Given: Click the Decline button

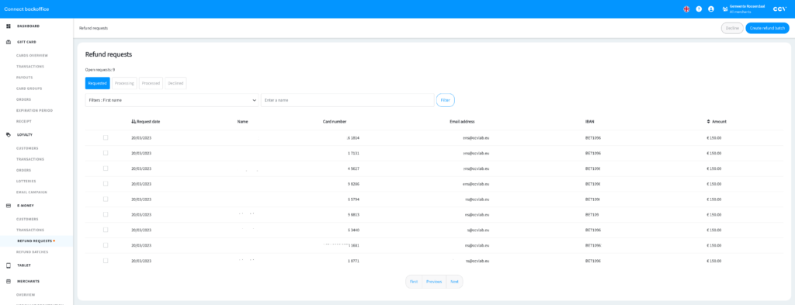Looking at the screenshot, I should pos(732,29).
